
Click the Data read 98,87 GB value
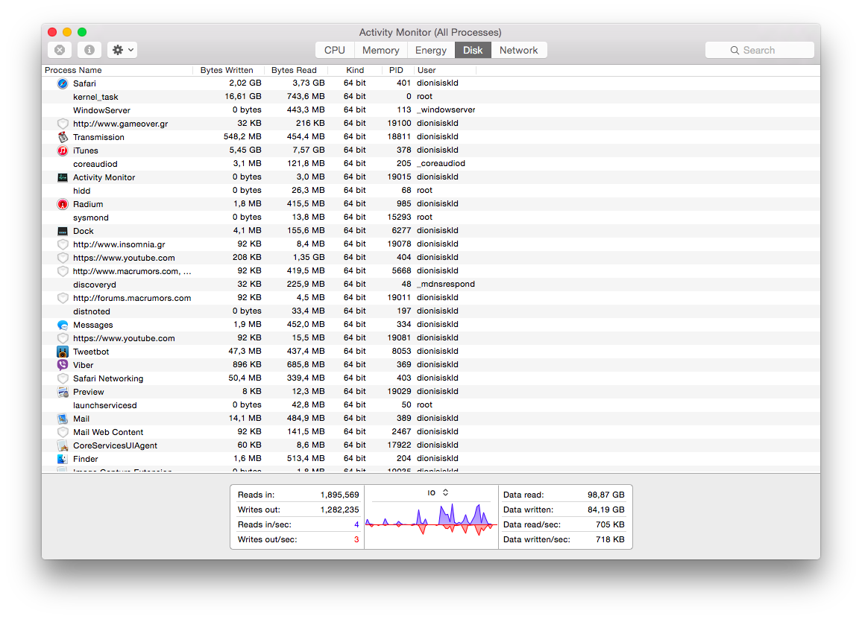click(605, 495)
